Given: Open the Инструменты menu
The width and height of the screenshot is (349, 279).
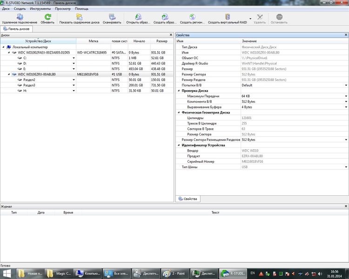Looking at the screenshot, I should [x=40, y=8].
